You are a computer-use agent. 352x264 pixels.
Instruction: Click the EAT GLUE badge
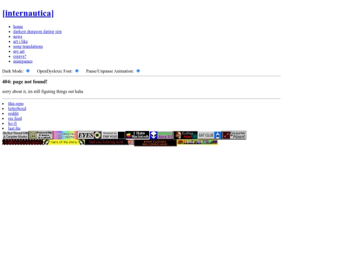[x=210, y=135]
